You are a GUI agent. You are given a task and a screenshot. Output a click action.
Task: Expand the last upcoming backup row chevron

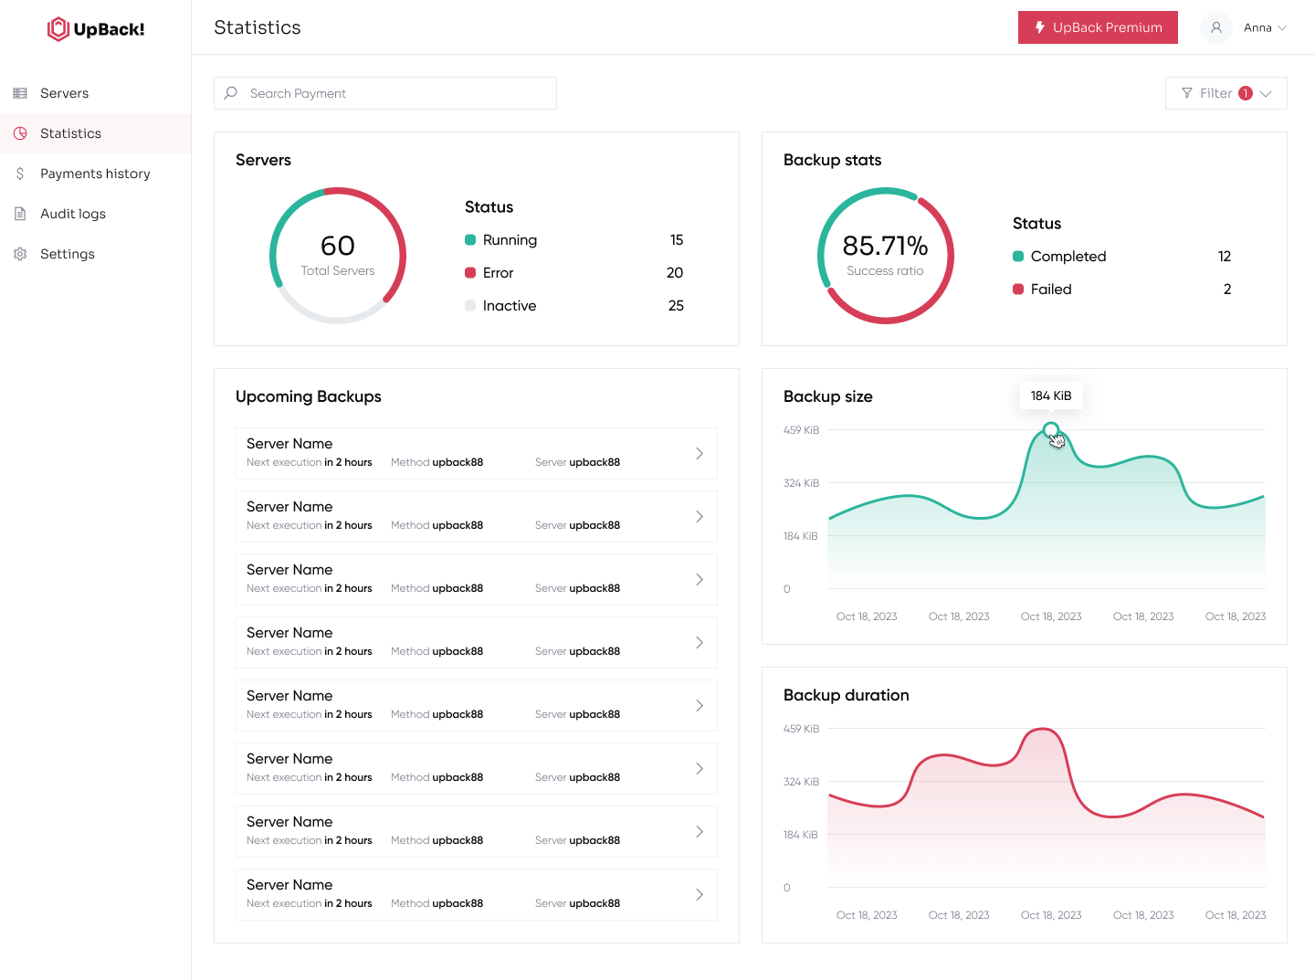pos(700,894)
